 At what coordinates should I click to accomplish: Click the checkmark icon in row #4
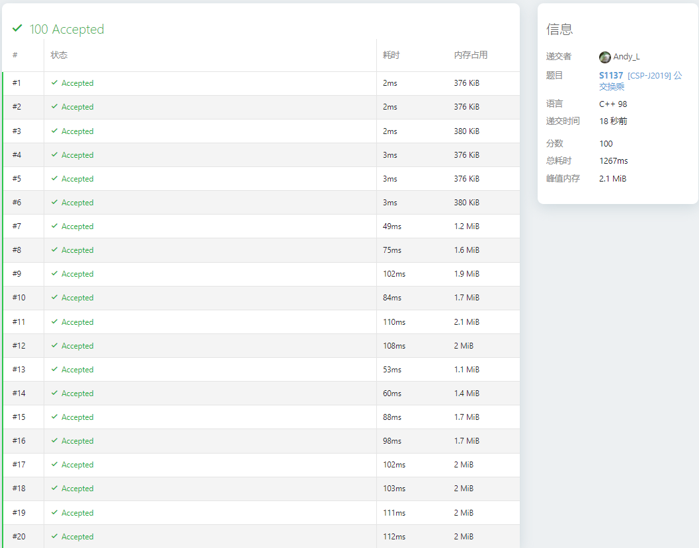coord(54,154)
